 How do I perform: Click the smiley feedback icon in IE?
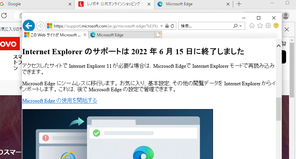[276, 25]
